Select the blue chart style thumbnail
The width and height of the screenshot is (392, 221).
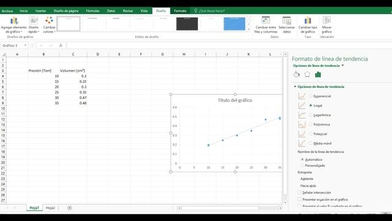click(x=234, y=24)
